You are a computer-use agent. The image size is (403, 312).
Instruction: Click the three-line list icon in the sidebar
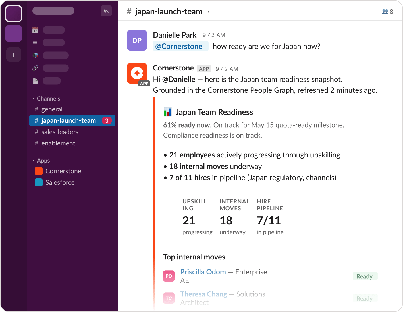tap(35, 43)
